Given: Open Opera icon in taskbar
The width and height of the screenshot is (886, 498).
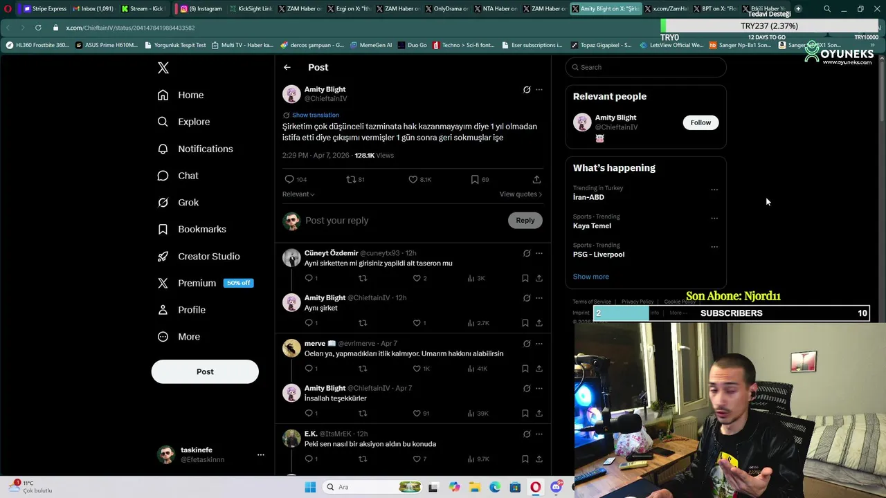Looking at the screenshot, I should (536, 487).
